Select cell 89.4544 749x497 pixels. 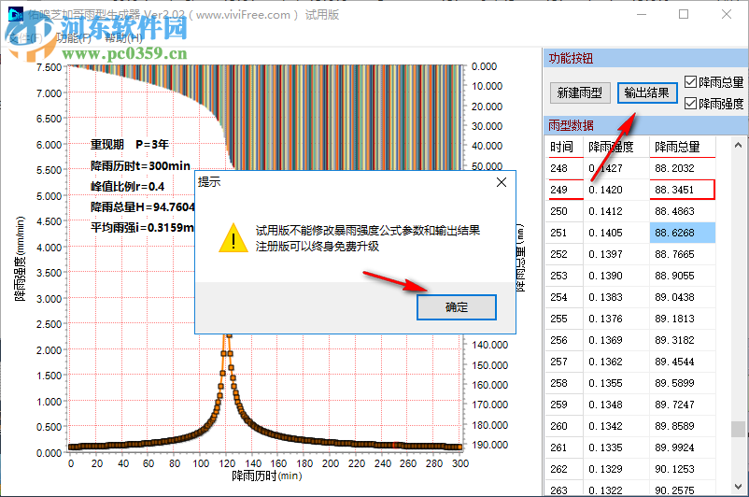click(x=682, y=362)
